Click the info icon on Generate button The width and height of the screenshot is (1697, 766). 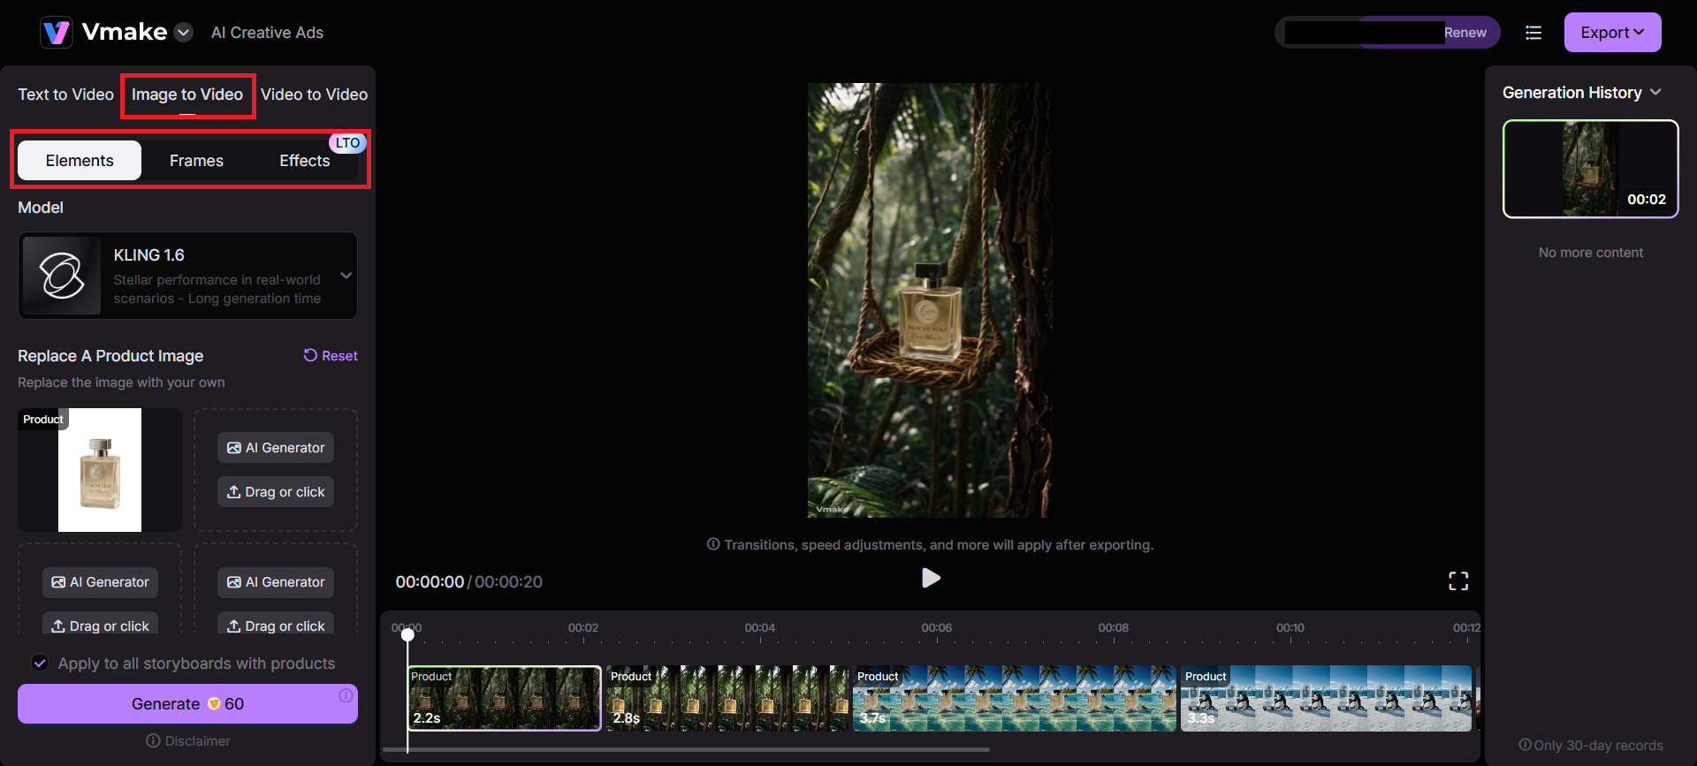(x=346, y=696)
